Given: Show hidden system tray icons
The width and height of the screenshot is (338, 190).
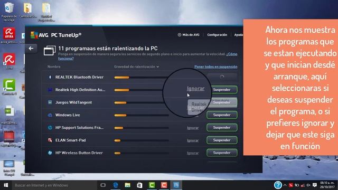Looking at the screenshot, I should pos(285,185).
